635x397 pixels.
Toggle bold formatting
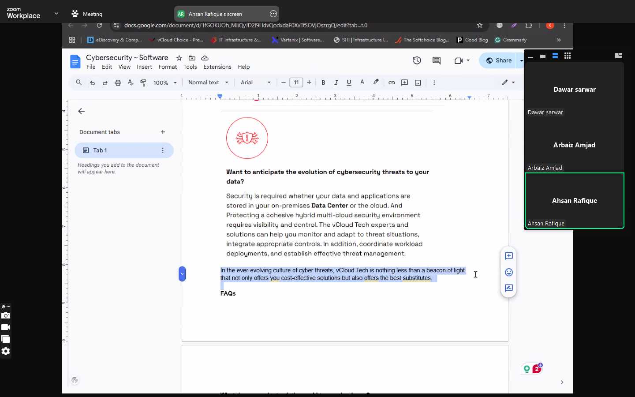pyautogui.click(x=323, y=82)
